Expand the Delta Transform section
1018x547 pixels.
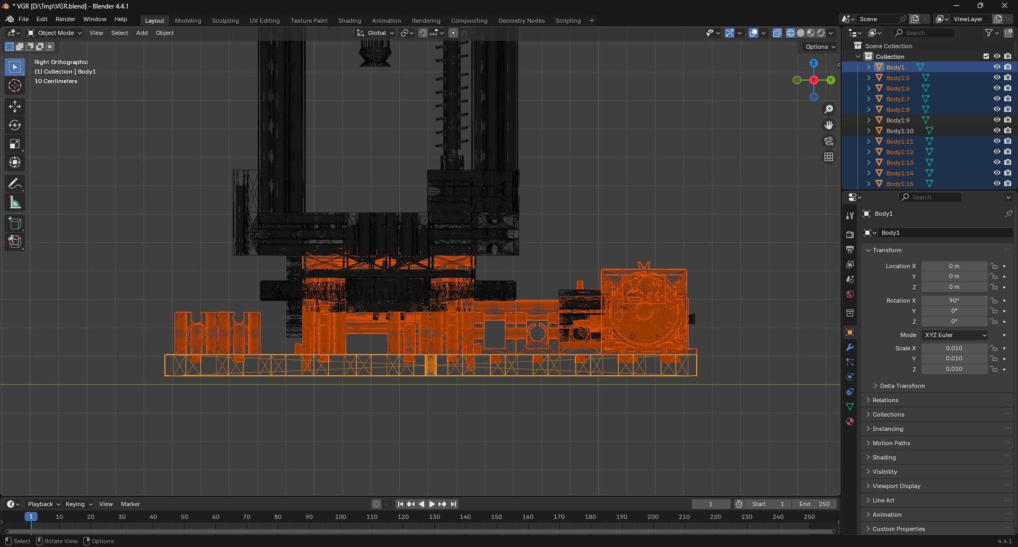pos(902,386)
